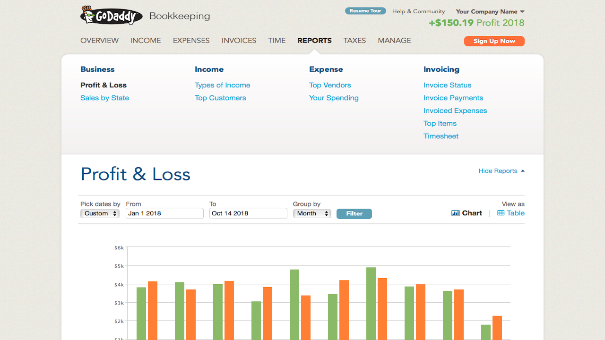Click the From date field
The image size is (605, 340).
(x=164, y=213)
